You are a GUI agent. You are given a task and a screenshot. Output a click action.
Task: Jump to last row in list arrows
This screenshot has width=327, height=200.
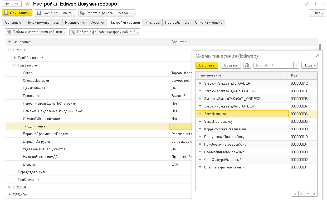tap(314, 194)
